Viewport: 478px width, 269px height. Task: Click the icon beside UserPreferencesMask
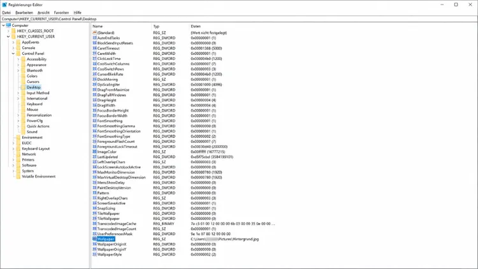pyautogui.click(x=94, y=234)
